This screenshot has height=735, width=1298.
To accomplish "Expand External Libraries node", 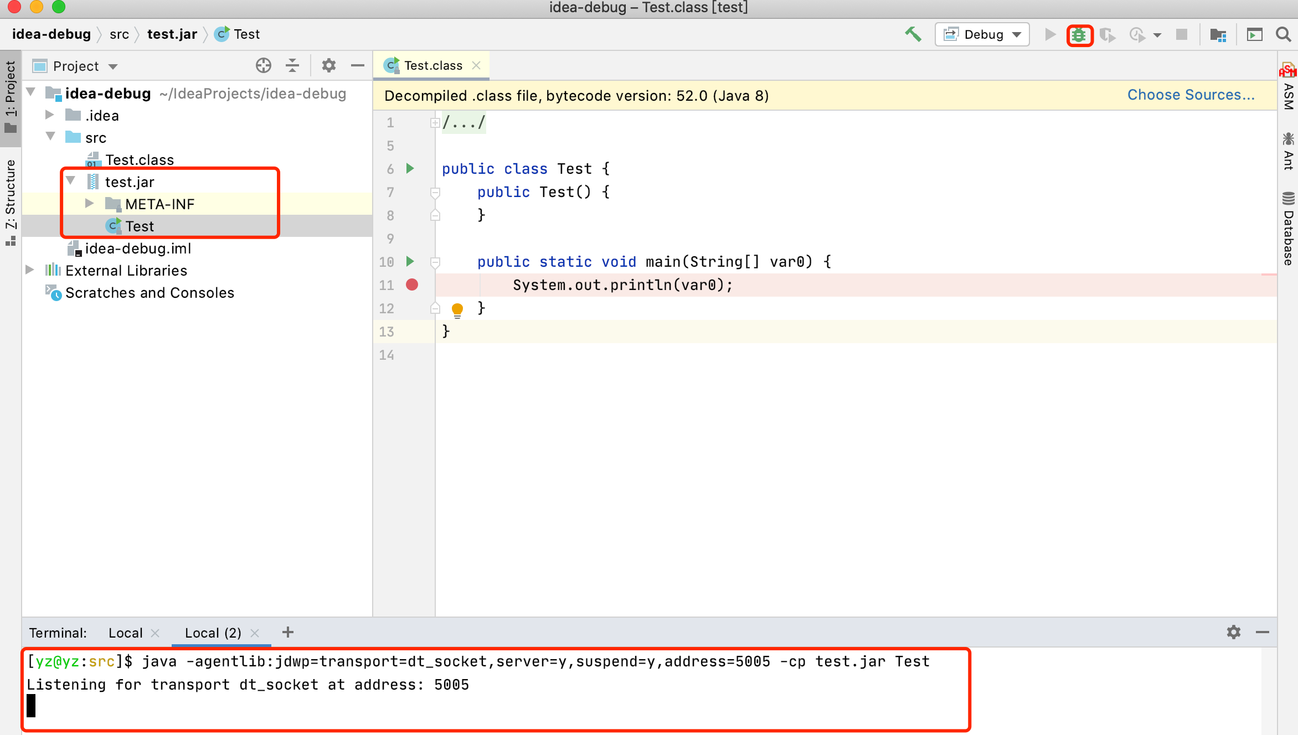I will tap(30, 270).
